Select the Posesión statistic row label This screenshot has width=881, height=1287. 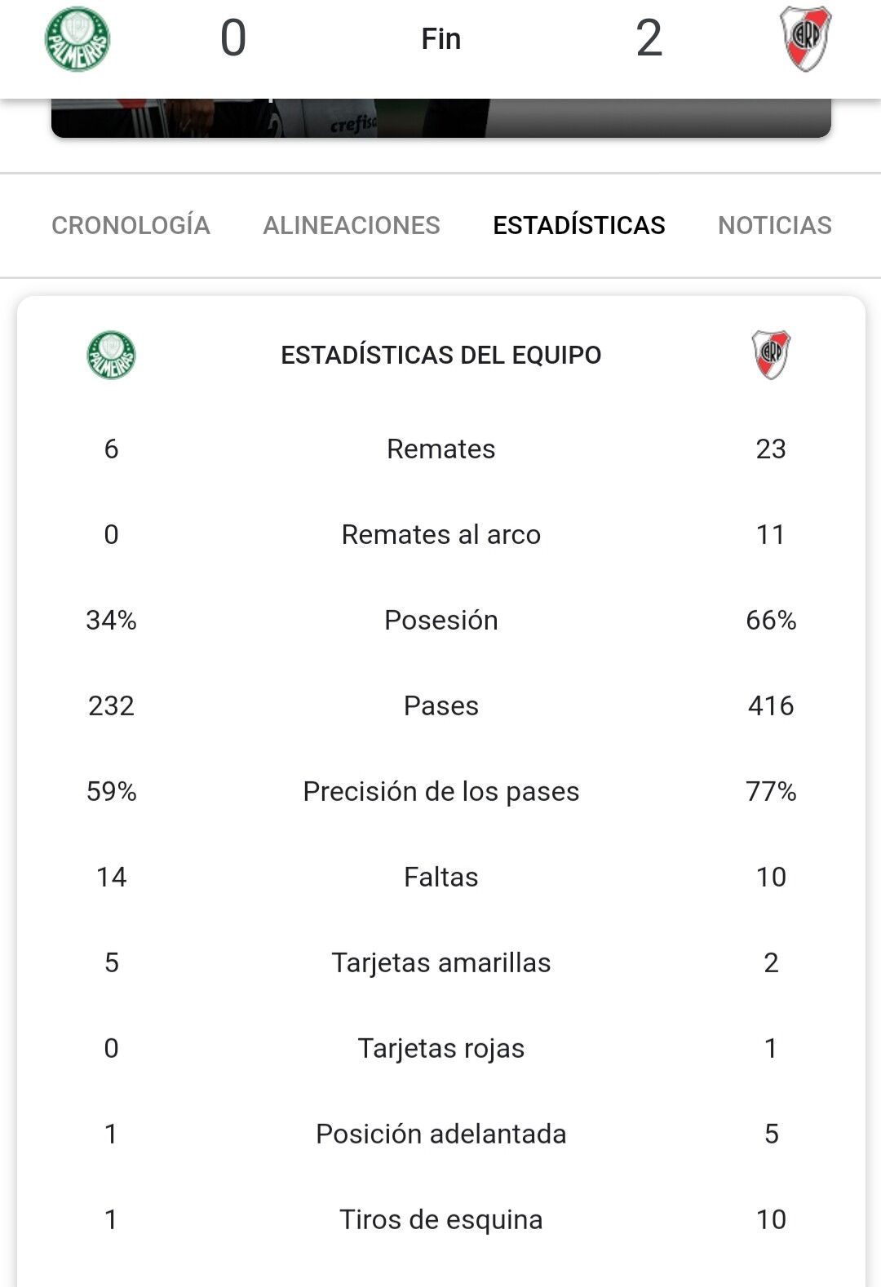pos(441,620)
